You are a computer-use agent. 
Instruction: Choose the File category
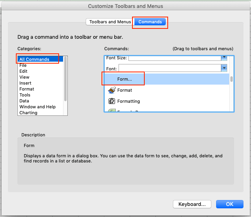(x=23, y=65)
